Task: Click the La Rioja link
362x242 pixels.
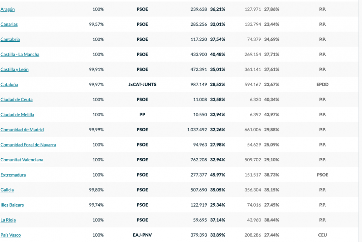Action: click(8, 220)
